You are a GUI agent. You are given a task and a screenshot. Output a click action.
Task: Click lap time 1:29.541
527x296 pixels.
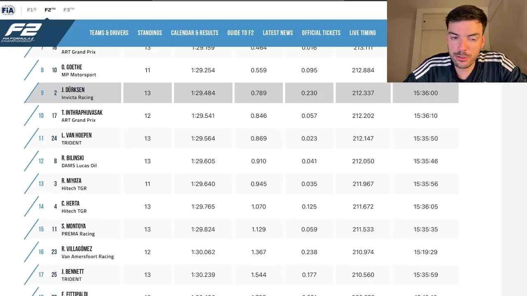(203, 116)
